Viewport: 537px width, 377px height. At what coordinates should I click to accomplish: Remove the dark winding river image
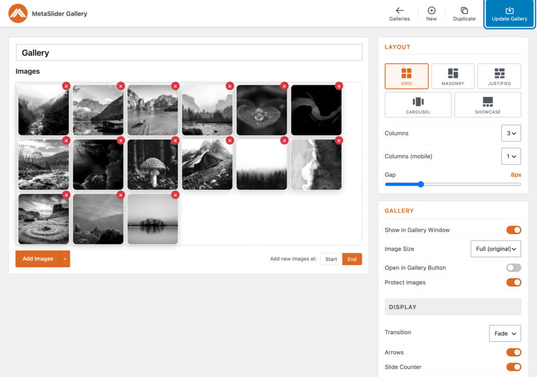(339, 86)
